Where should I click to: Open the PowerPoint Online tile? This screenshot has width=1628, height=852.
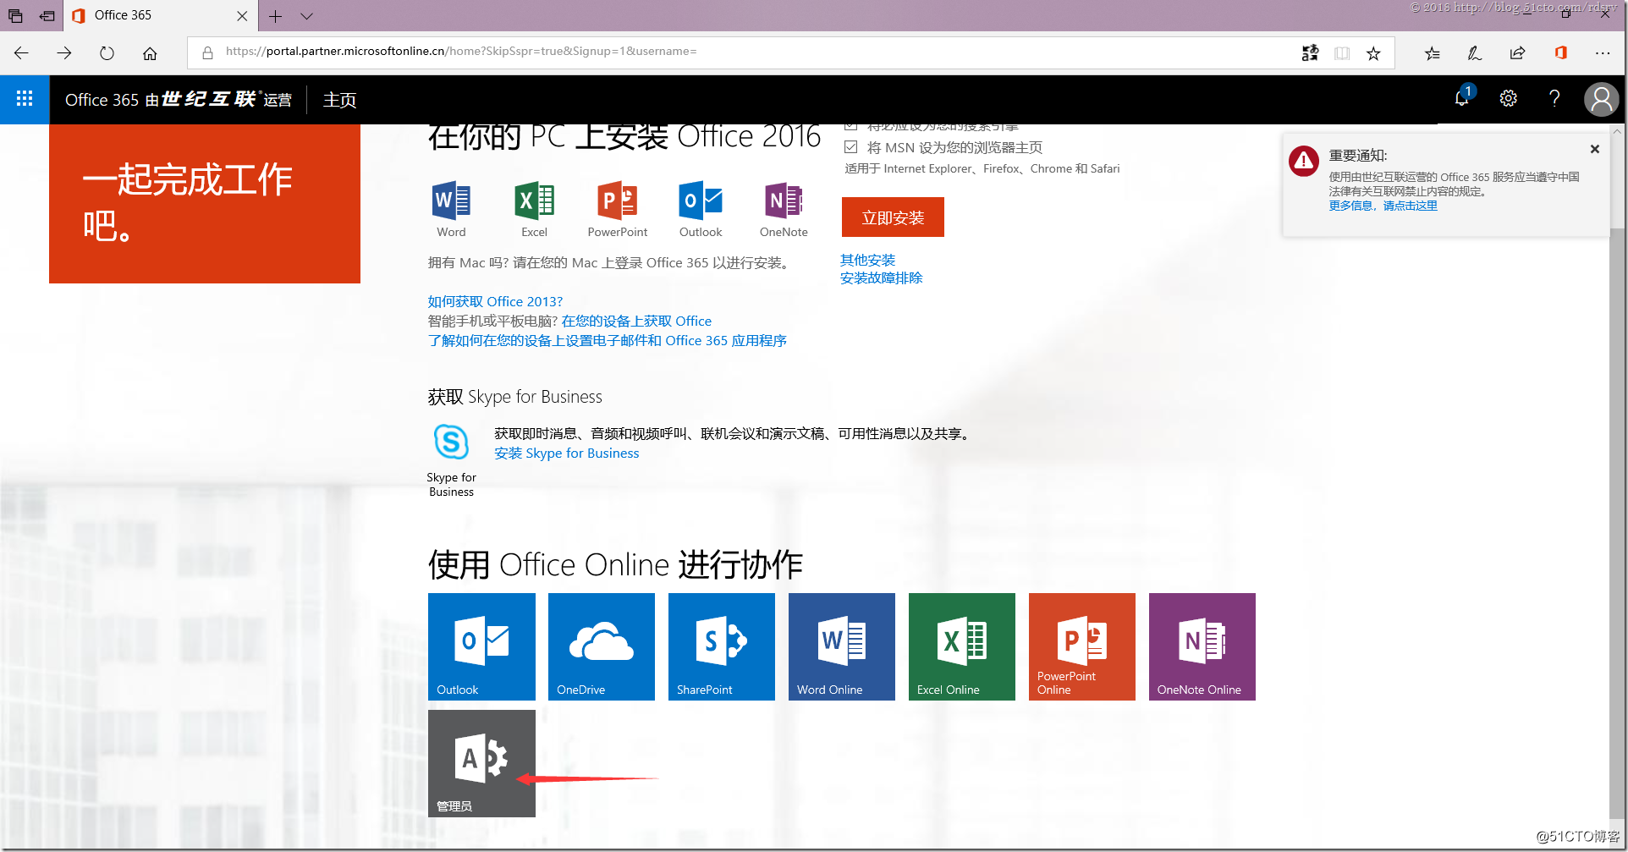pyautogui.click(x=1082, y=646)
